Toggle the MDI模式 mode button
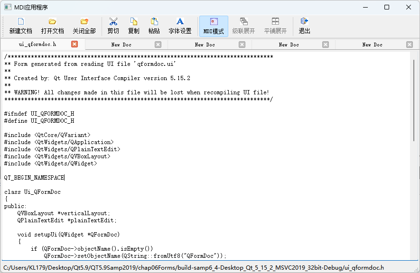The height and width of the screenshot is (273, 420). [214, 26]
